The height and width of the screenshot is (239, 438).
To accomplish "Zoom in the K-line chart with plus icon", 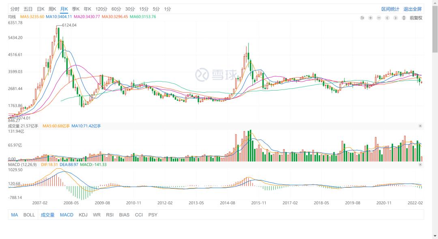I will [370, 18].
